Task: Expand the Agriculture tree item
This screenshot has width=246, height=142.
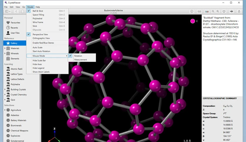Action: point(5,110)
